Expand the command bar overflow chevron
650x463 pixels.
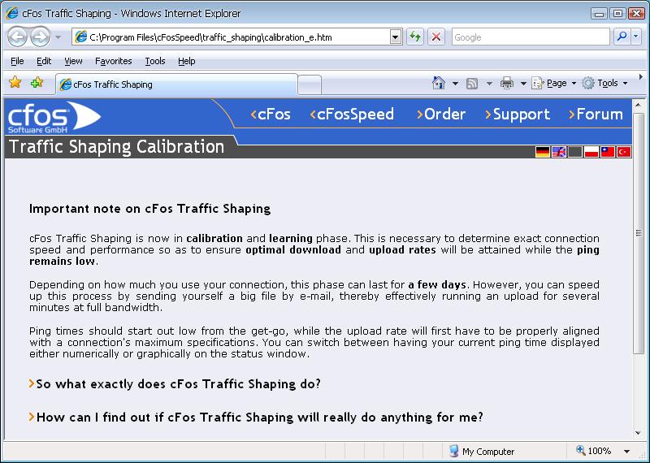(641, 76)
